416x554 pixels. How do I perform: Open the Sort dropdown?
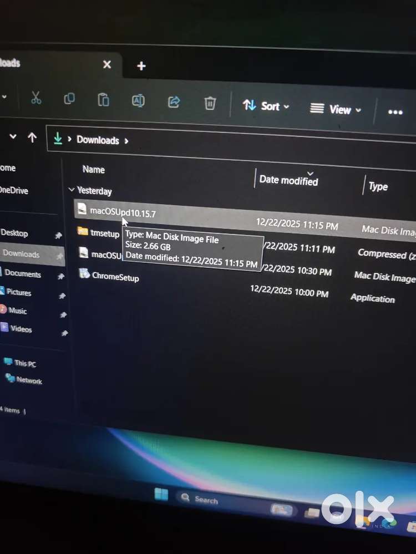(266, 106)
